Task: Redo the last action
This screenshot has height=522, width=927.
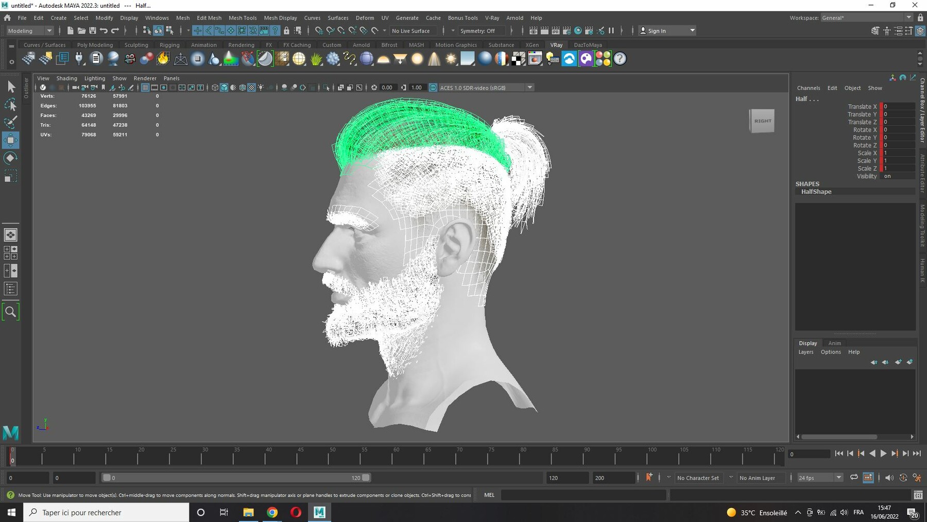Action: click(115, 31)
